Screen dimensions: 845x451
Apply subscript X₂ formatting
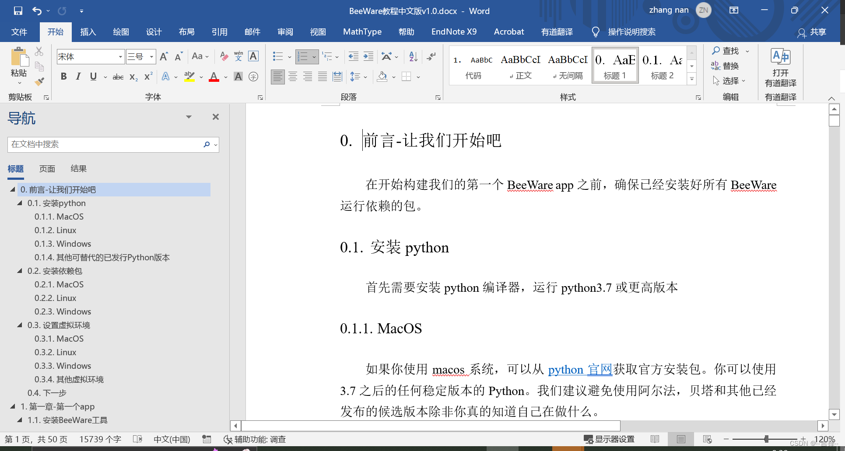tap(134, 77)
